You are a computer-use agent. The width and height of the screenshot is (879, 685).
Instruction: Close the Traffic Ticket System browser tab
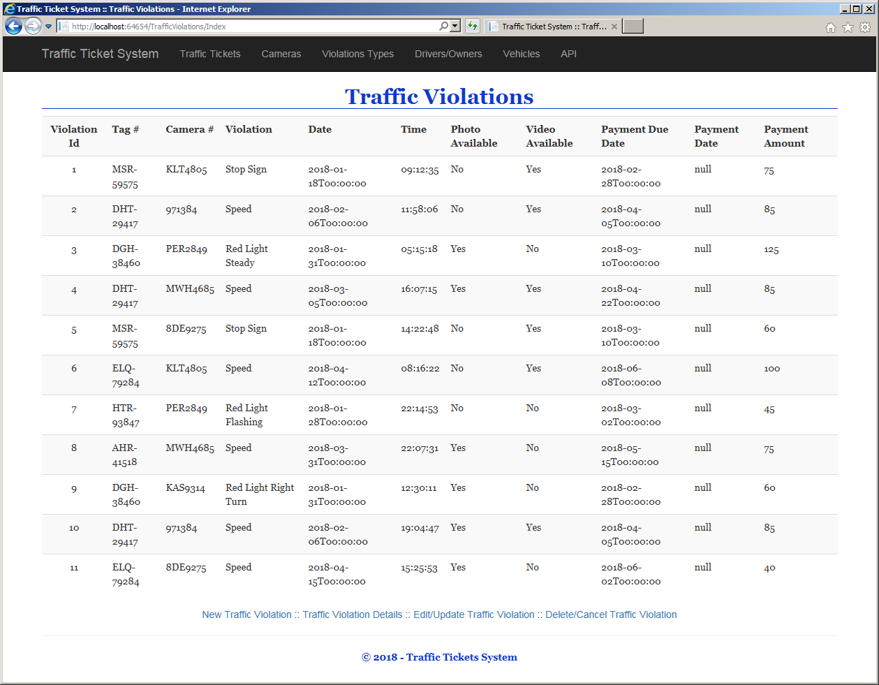pos(614,27)
